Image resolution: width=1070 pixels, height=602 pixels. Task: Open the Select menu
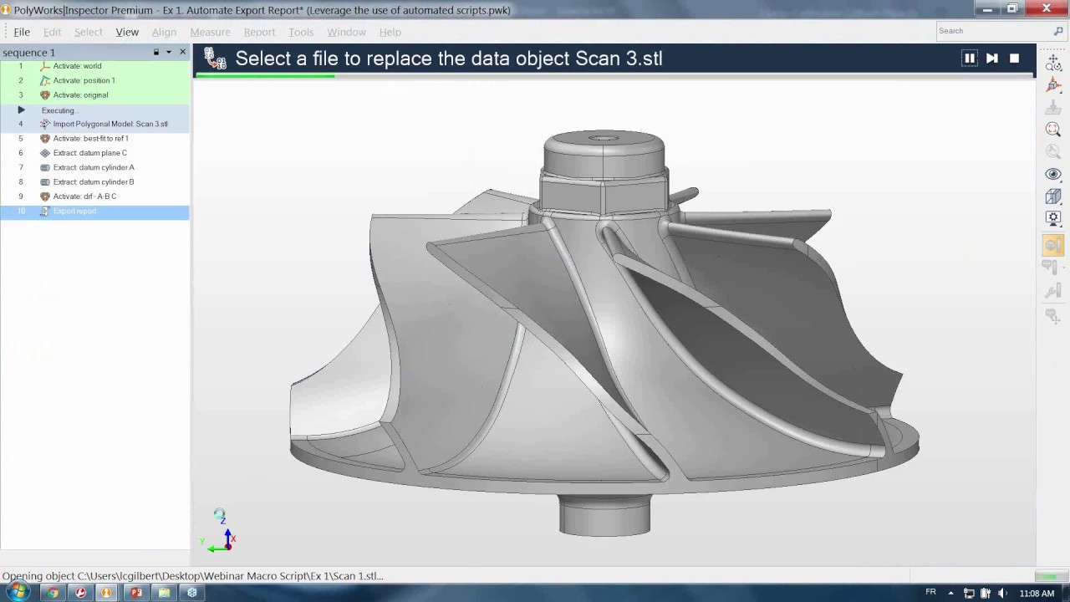(x=88, y=32)
